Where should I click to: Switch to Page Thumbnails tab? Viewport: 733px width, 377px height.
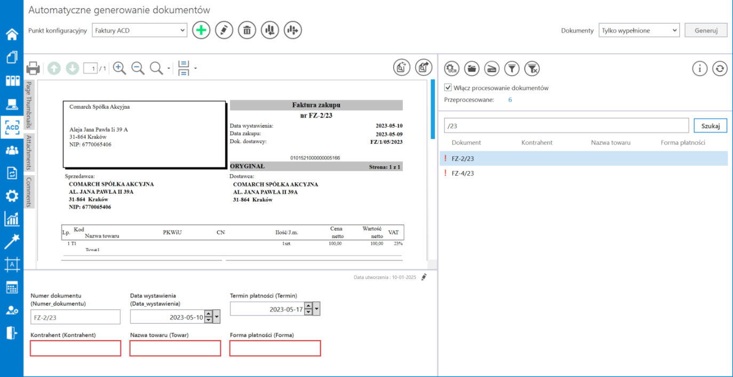[29, 104]
